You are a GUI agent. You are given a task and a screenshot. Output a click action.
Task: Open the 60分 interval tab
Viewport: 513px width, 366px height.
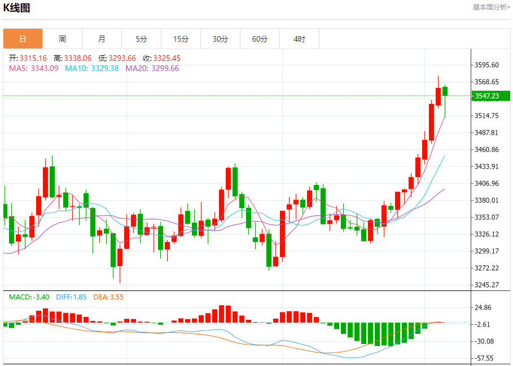click(x=260, y=39)
